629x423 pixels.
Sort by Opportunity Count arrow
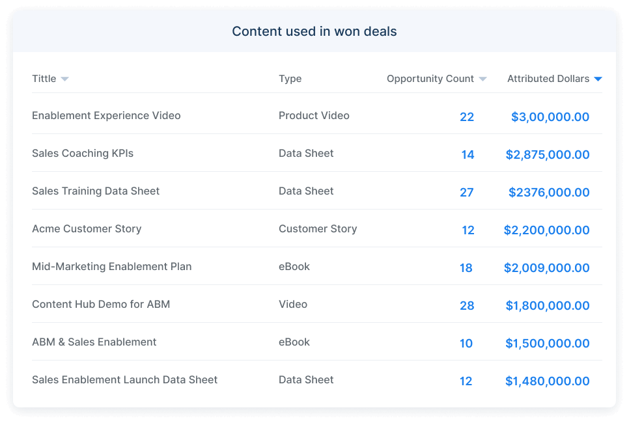click(x=482, y=79)
